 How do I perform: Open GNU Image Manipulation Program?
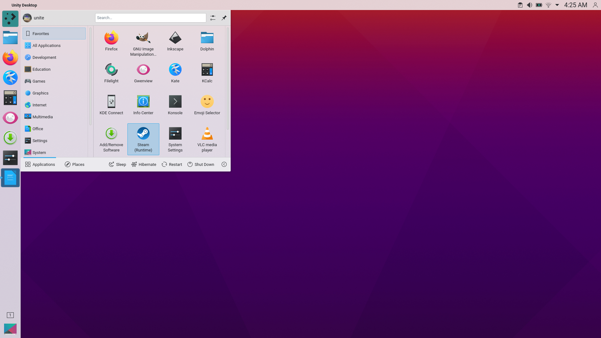pos(143,43)
